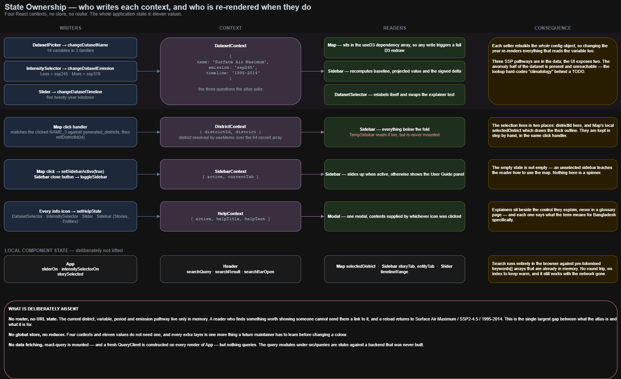Image resolution: width=621 pixels, height=379 pixels.
Task: Click the WHAT IS DELIBERATELY ABSENT heading
Action: click(x=43, y=309)
